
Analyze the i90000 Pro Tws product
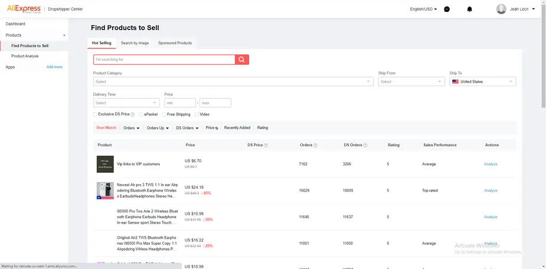pos(491,217)
